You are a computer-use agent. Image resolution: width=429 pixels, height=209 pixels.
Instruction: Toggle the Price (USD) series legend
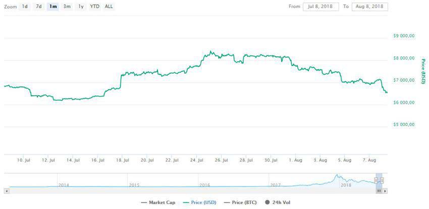(200, 202)
